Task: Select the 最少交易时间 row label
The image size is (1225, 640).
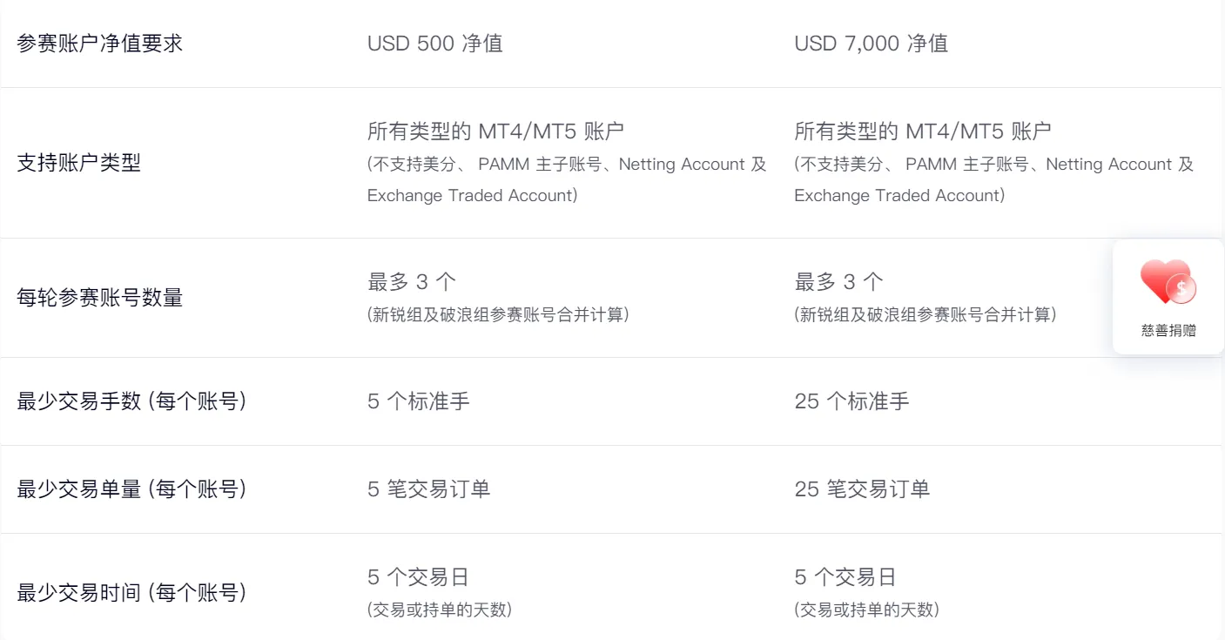Action: click(x=131, y=593)
